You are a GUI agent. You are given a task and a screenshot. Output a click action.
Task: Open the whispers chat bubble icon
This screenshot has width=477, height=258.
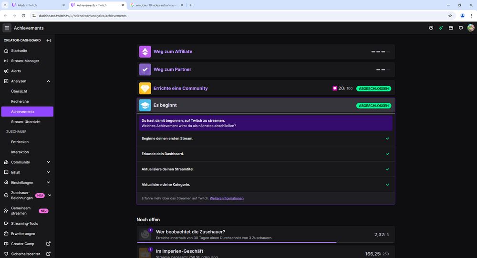(461, 28)
